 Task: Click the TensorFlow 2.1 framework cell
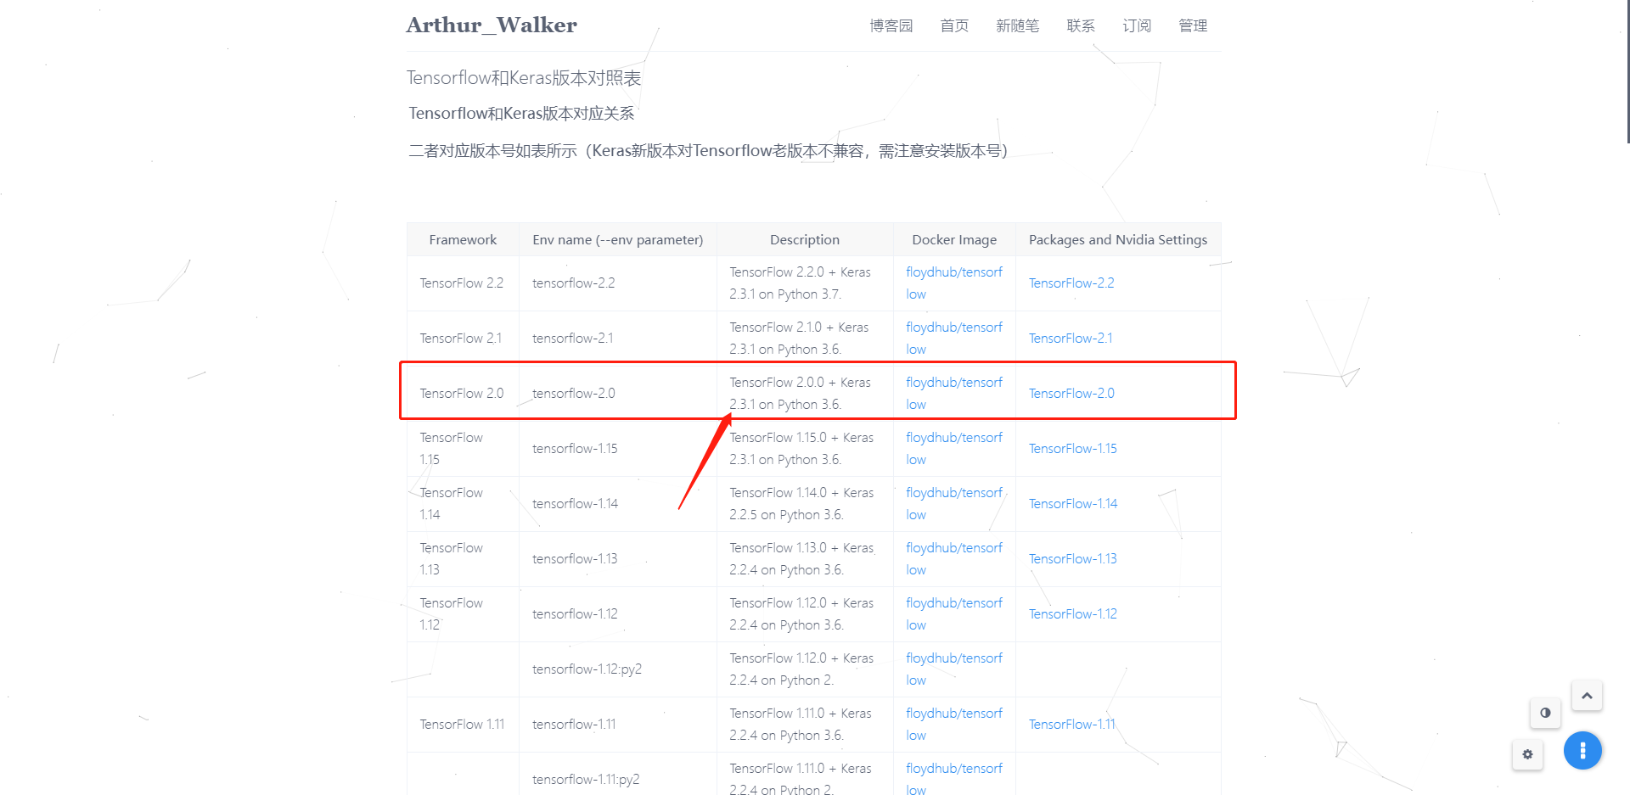pyautogui.click(x=463, y=339)
